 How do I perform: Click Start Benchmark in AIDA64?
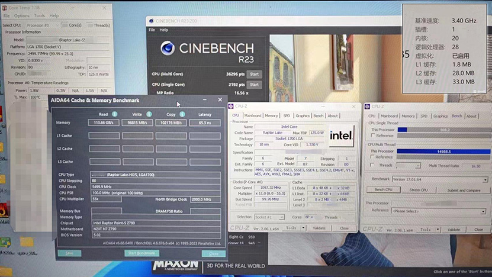[142, 253]
